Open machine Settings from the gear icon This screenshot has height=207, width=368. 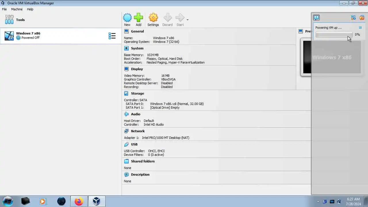point(153,20)
